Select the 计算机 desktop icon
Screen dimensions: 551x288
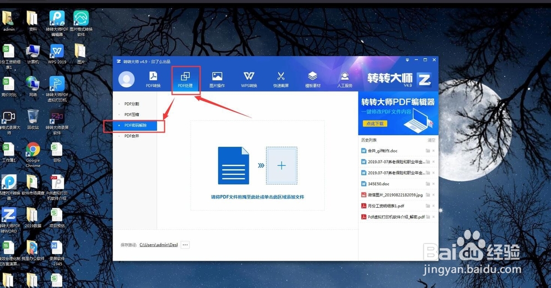point(33,54)
